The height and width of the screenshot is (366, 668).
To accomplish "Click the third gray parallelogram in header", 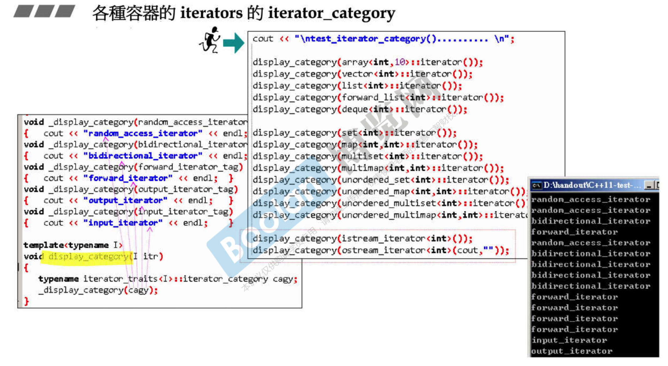I will coord(65,11).
